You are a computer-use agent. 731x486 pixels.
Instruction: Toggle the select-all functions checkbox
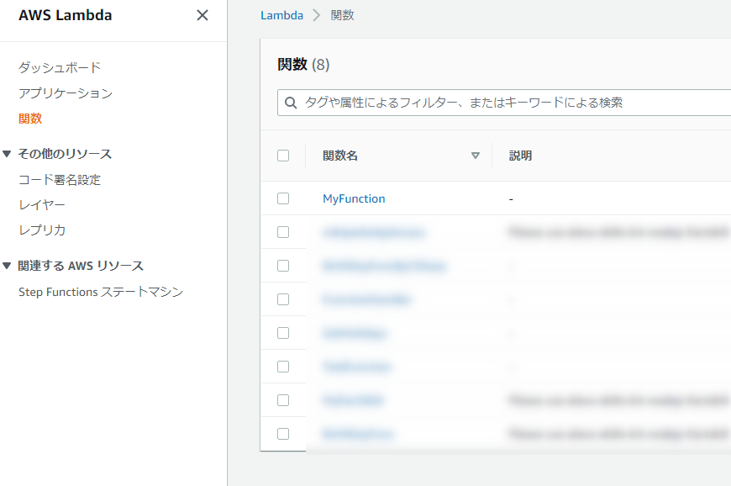pyautogui.click(x=283, y=156)
